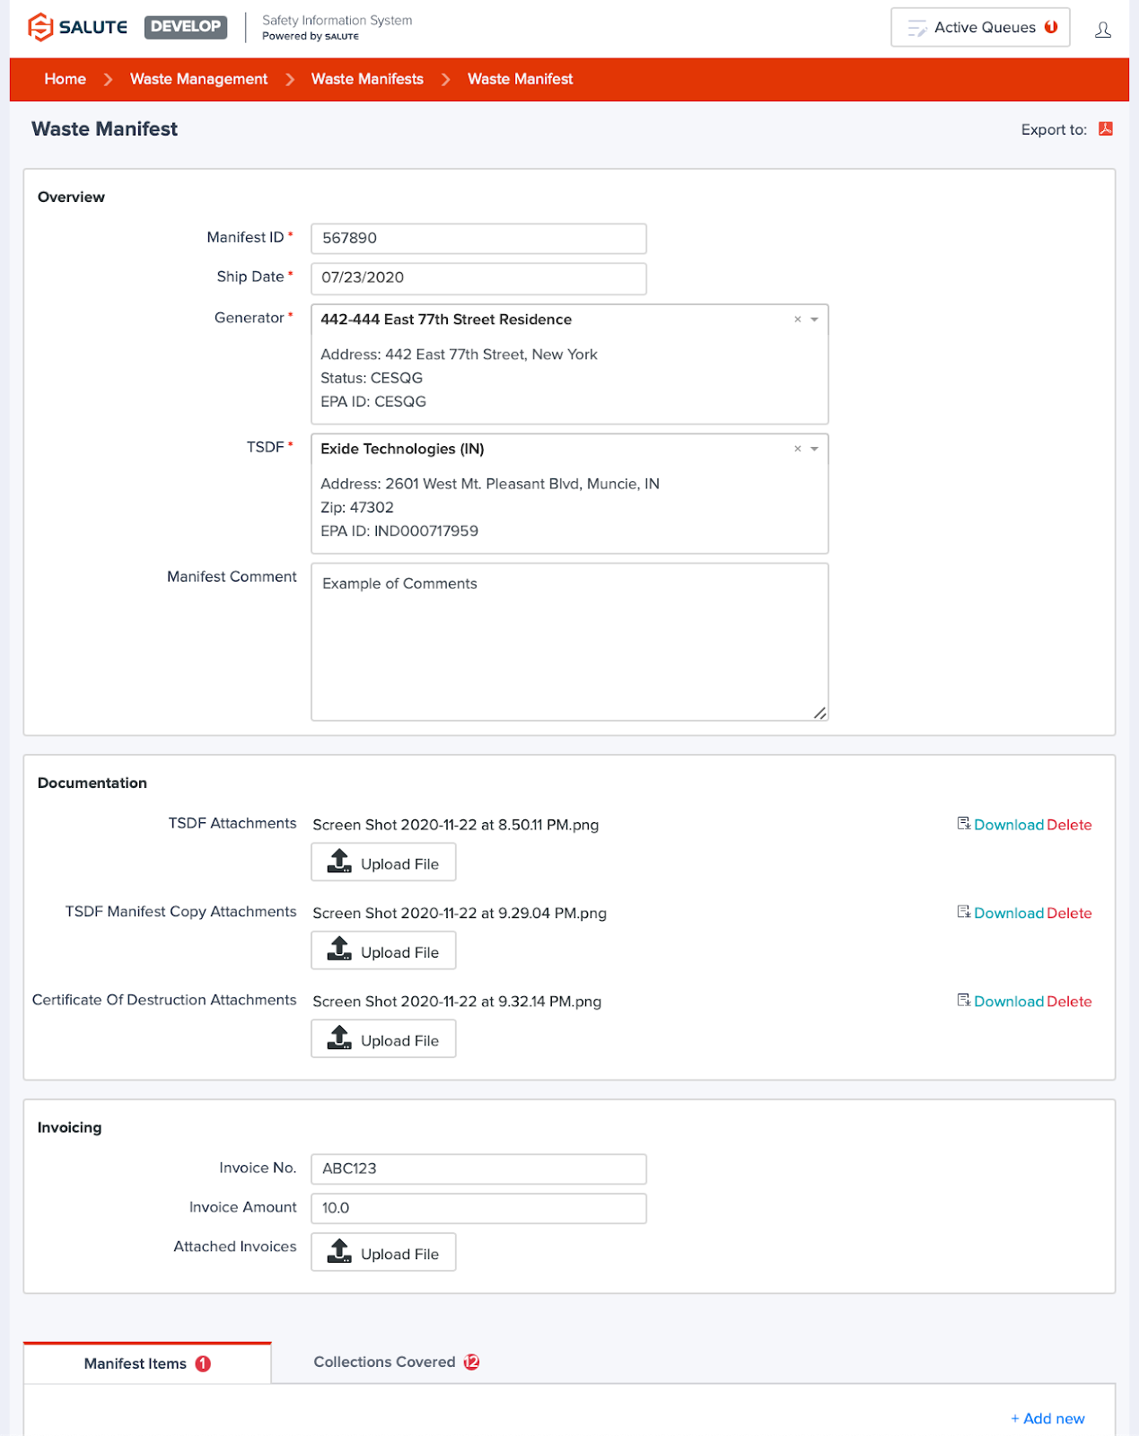The height and width of the screenshot is (1436, 1139).
Task: Open the user profile icon
Action: click(x=1103, y=30)
